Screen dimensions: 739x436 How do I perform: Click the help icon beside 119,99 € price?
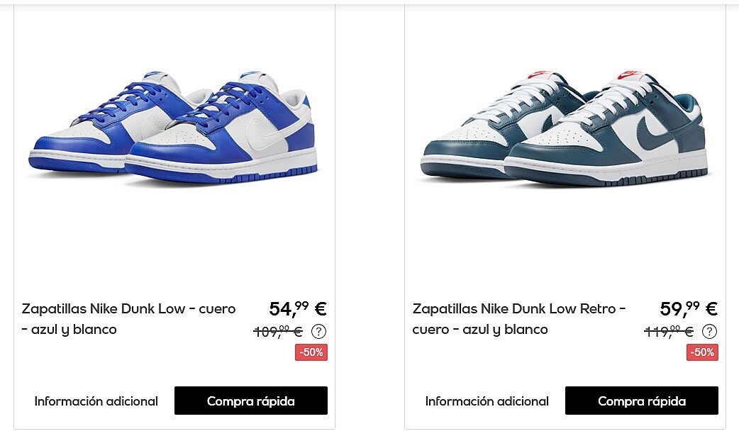[x=709, y=332]
